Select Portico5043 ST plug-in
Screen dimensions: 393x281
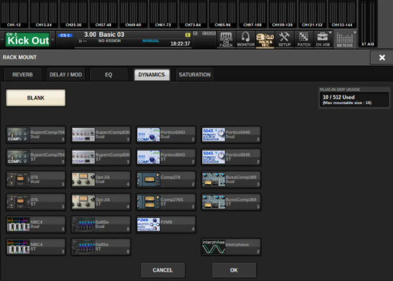pyautogui.click(x=166, y=157)
